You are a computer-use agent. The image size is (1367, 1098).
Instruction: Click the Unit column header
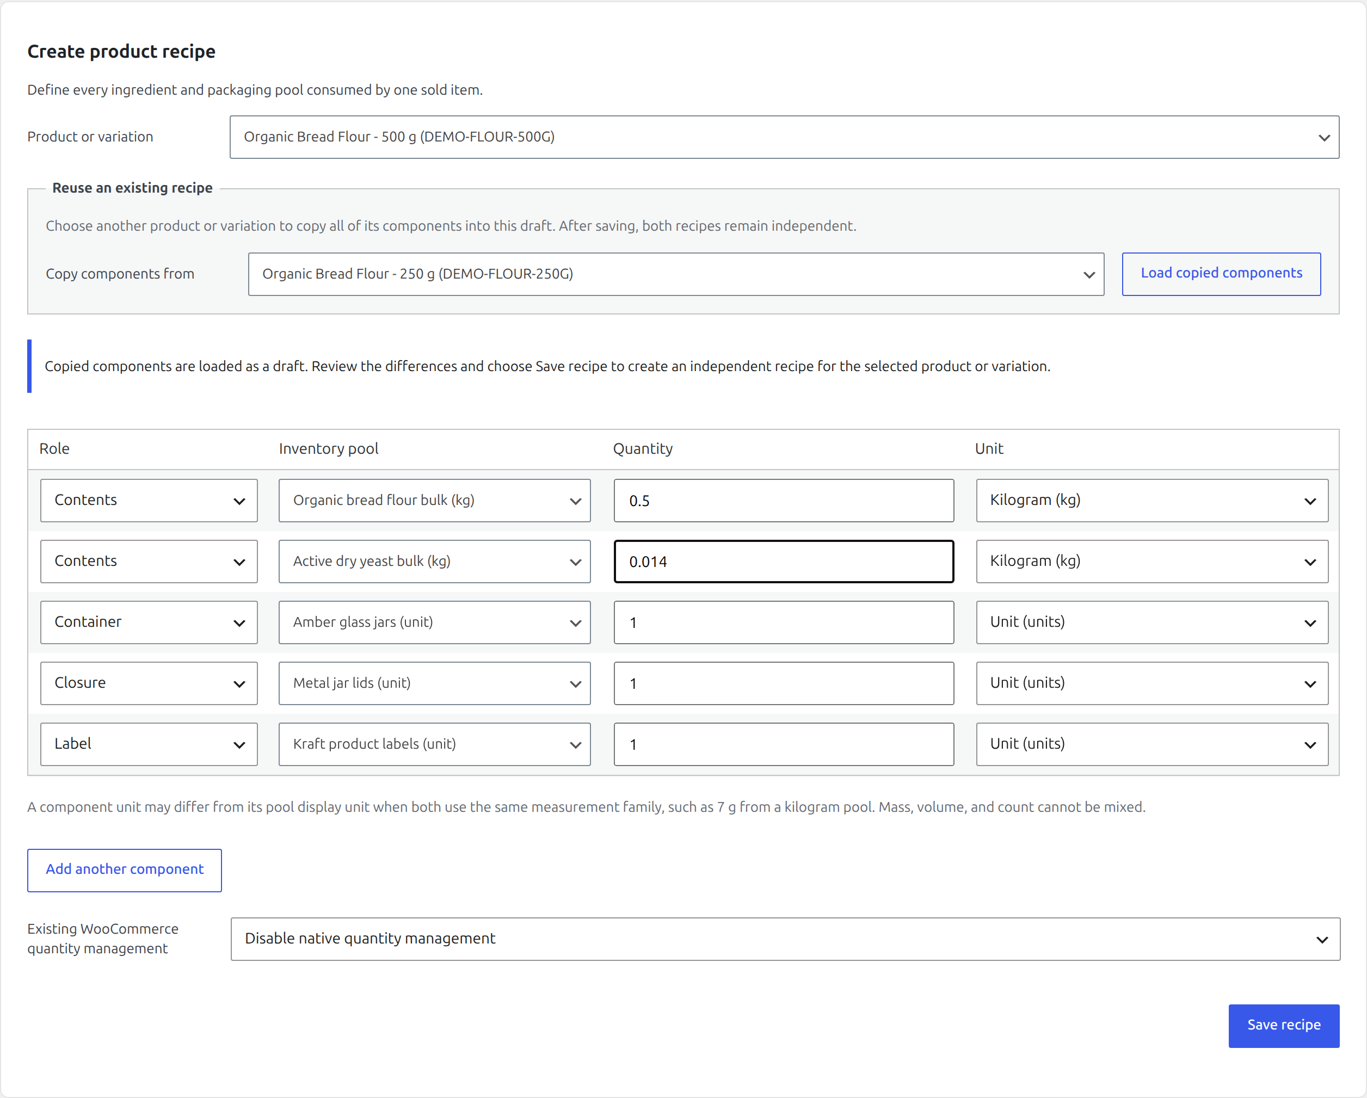[x=988, y=448]
